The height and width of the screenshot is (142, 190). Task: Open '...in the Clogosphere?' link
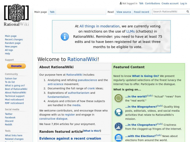pos(141,125)
